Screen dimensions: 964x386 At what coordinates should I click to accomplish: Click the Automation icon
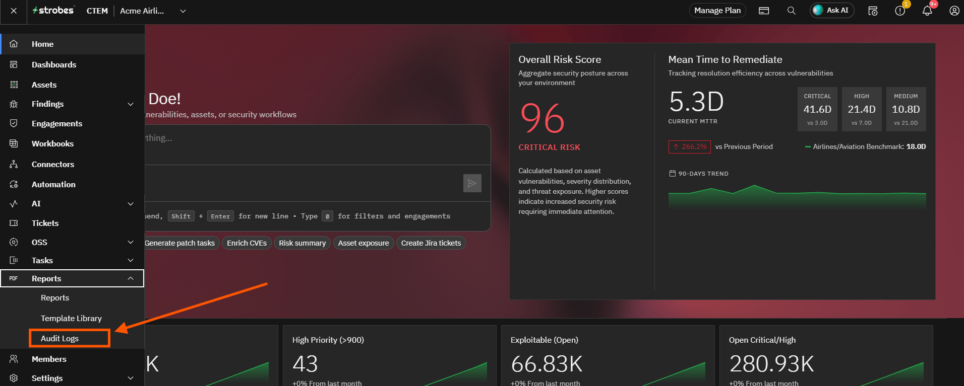[14, 184]
